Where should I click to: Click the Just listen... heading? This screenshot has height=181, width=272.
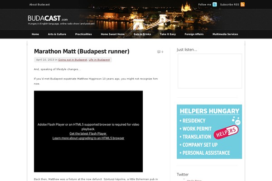click(x=187, y=50)
